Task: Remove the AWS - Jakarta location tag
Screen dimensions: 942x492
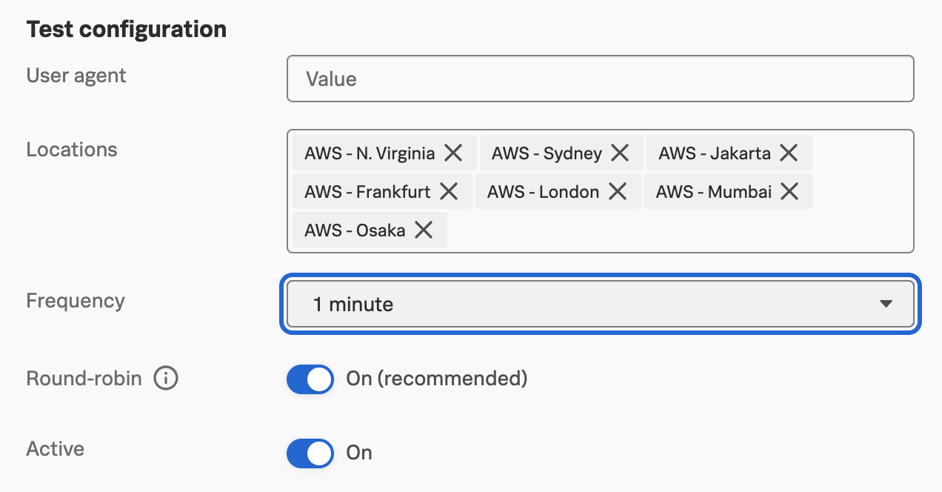Action: tap(789, 153)
